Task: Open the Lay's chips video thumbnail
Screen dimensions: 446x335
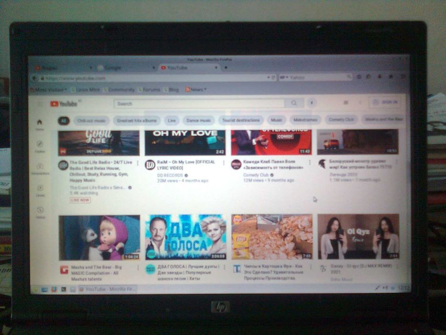Action: pyautogui.click(x=272, y=237)
